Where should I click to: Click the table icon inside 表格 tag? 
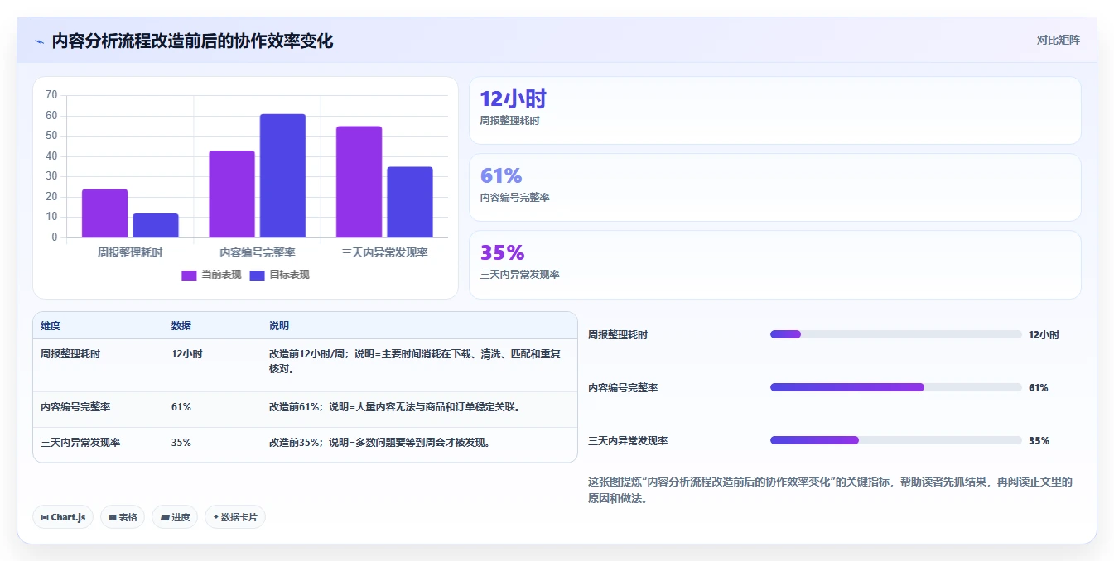[113, 518]
